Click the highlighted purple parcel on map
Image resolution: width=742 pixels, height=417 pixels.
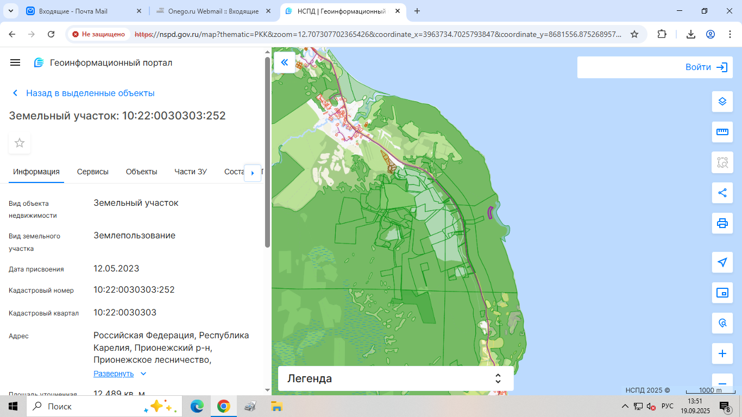[489, 213]
